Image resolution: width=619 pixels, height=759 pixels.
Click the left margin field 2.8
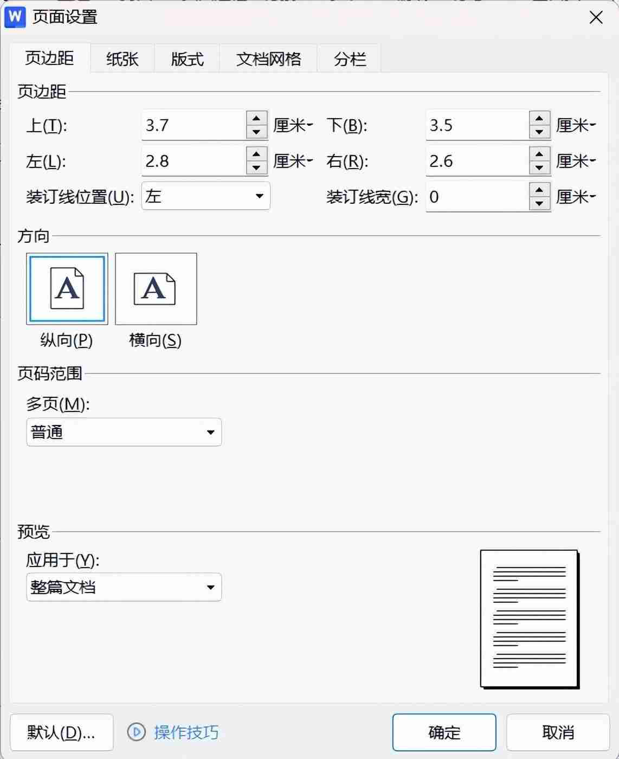point(194,161)
